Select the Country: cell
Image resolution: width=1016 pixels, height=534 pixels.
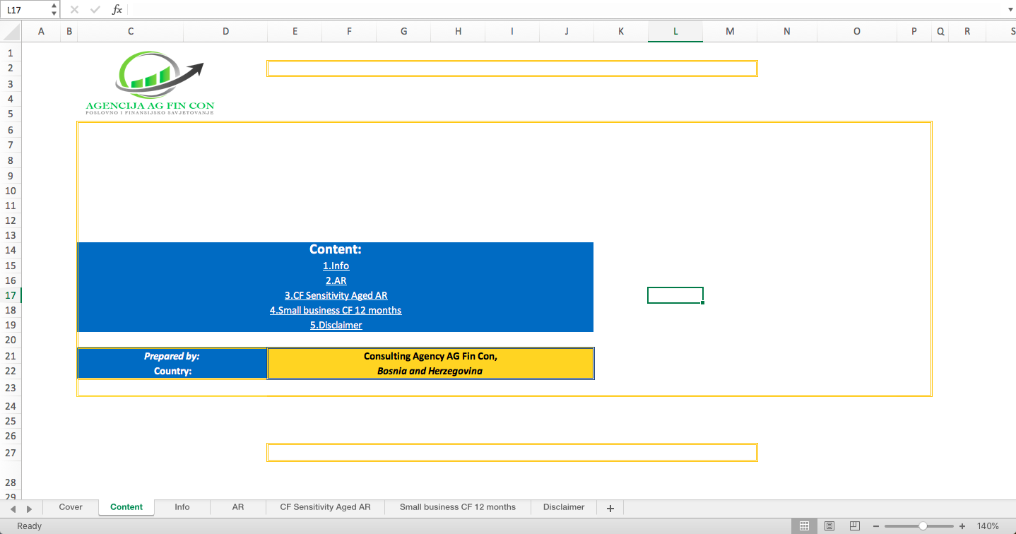pos(172,371)
